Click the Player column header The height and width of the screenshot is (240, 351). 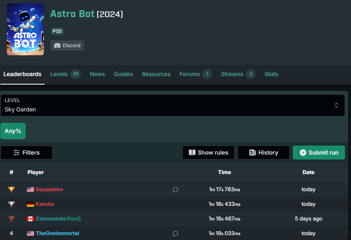[36, 172]
